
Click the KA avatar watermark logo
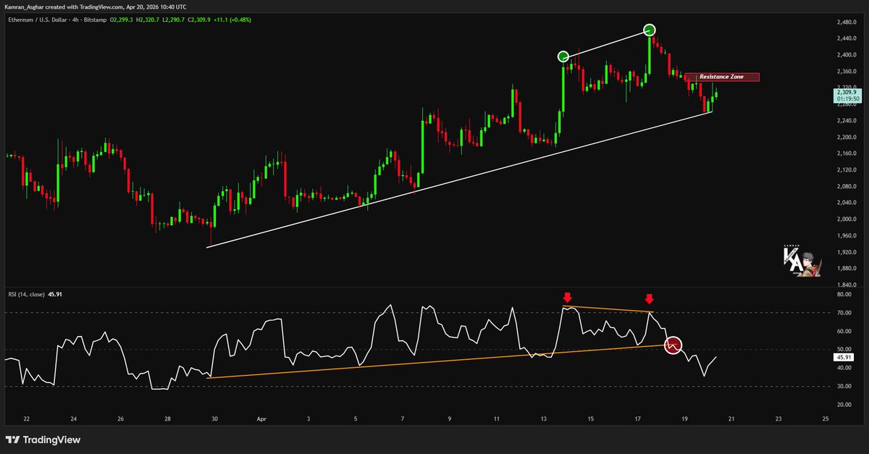point(801,262)
